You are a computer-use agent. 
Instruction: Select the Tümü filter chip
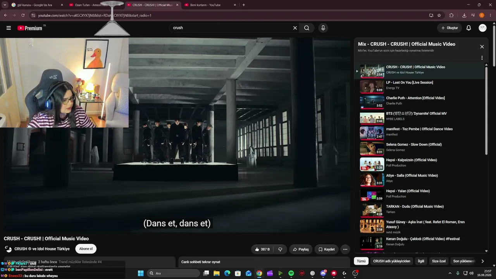[x=361, y=261]
